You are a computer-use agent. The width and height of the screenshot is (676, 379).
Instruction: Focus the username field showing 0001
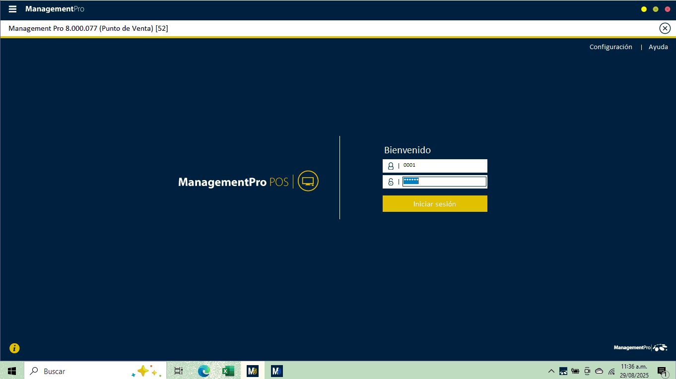coord(443,166)
